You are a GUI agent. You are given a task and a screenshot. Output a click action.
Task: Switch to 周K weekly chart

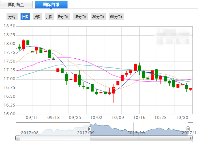tap(37, 17)
